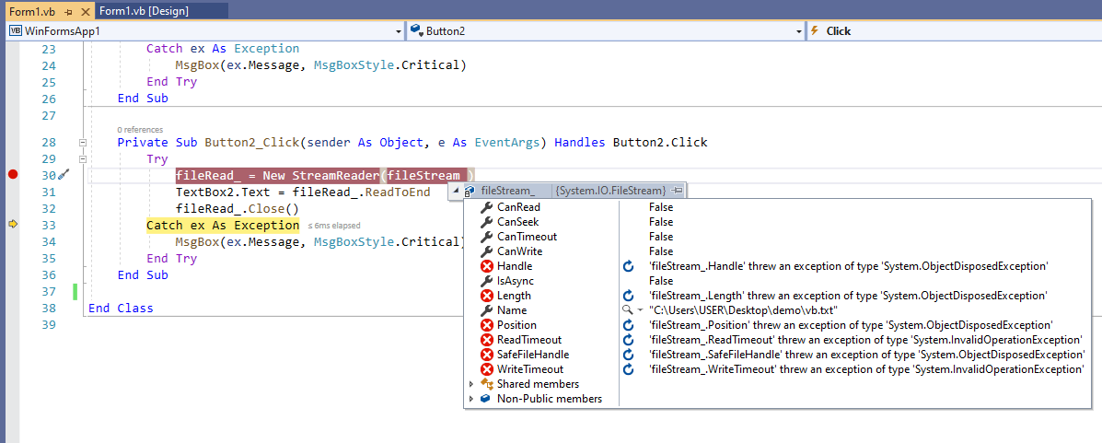Click 'fileRead_.Close()' on line 32
This screenshot has width=1102, height=443.
point(238,209)
